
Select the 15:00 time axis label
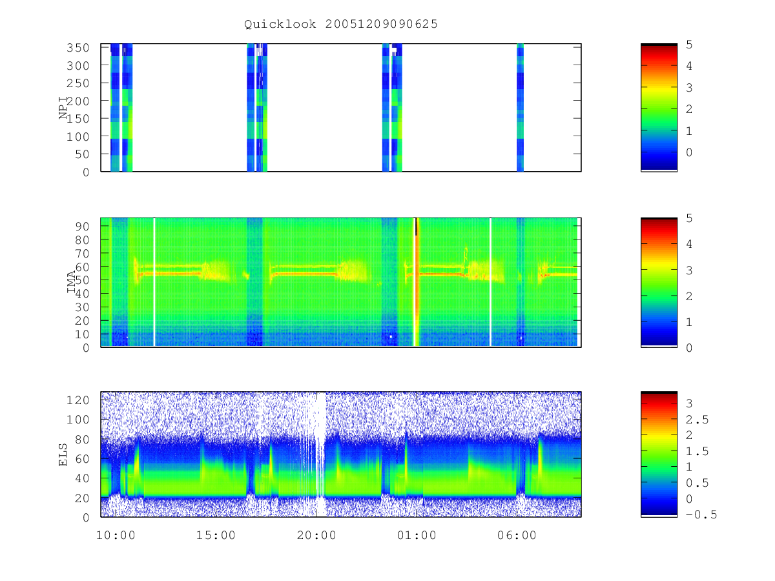216,535
